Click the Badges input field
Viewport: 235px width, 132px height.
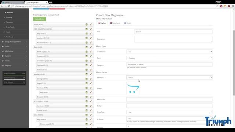click(x=169, y=106)
